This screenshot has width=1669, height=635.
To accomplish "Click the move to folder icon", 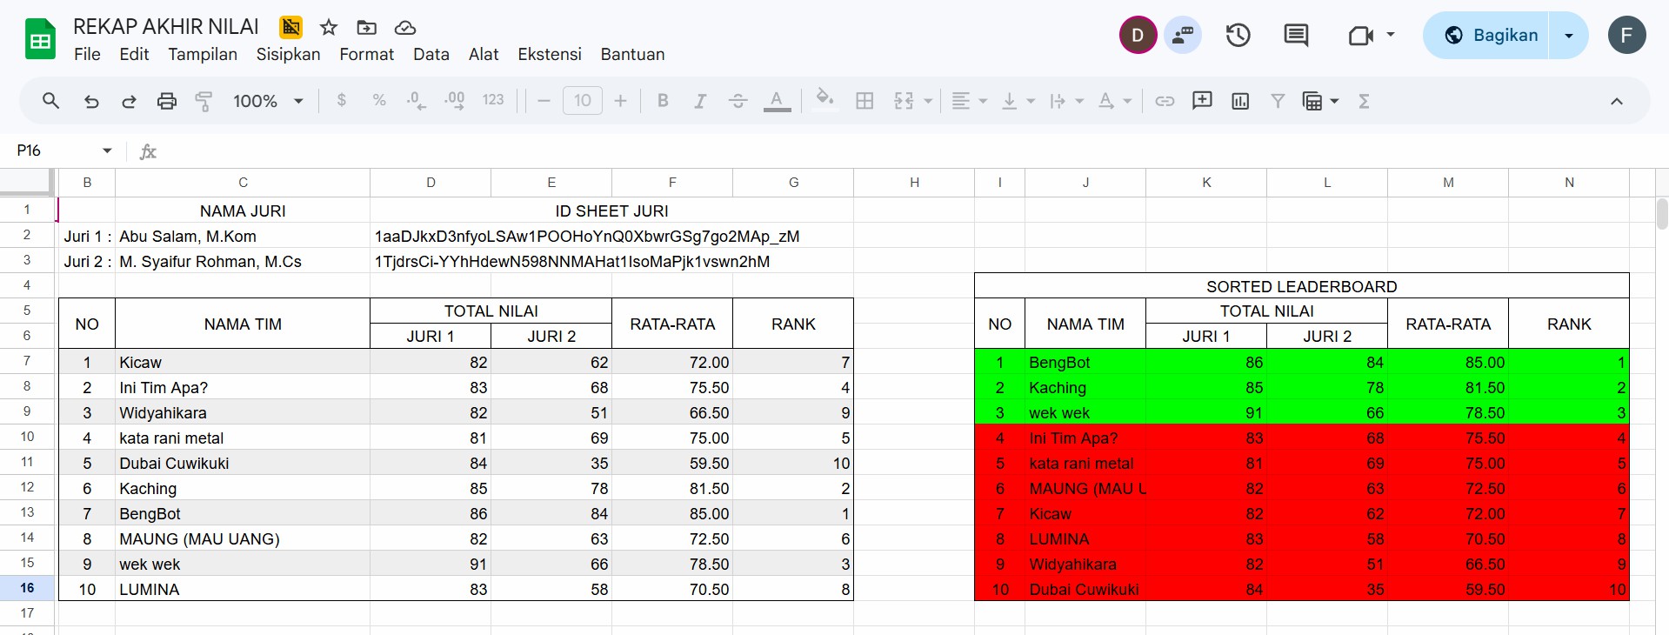I will coord(367,28).
